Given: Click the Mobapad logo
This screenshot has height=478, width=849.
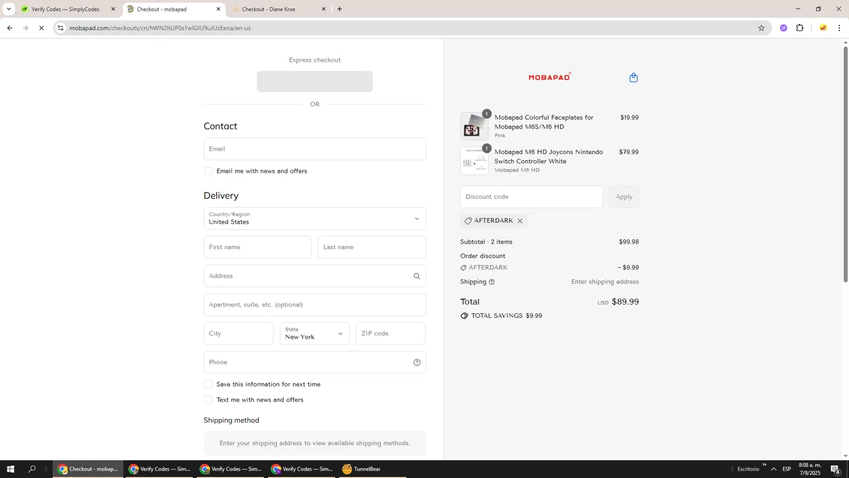Looking at the screenshot, I should tap(550, 77).
